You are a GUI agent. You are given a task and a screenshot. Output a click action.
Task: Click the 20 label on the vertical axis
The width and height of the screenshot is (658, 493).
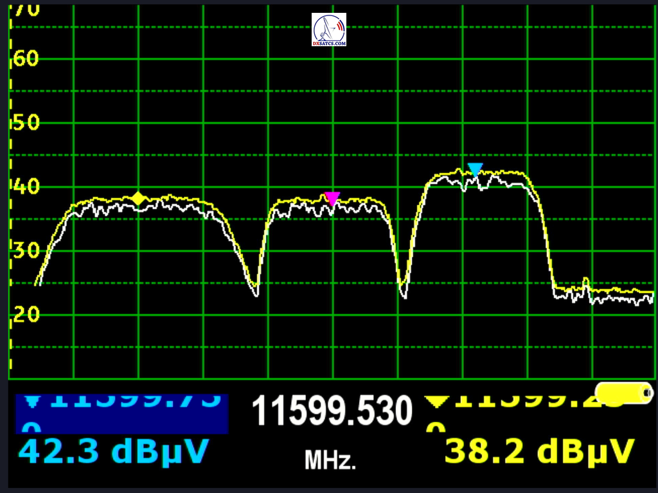click(26, 314)
